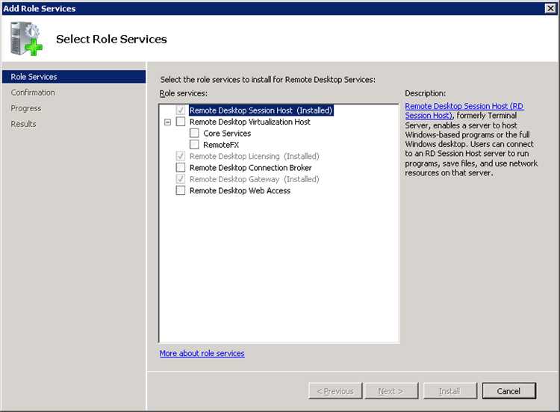Click the Description: label

425,93
